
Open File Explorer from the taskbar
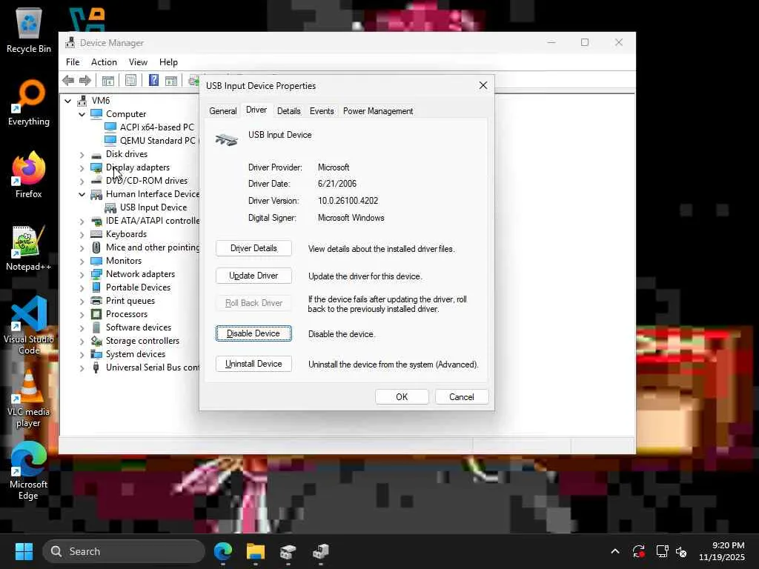[256, 551]
